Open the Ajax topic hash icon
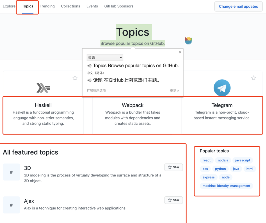This screenshot has height=223, width=266. 11,205
